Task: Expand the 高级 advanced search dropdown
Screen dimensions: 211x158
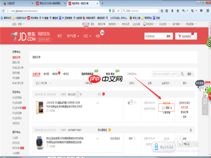Action: coord(191,74)
